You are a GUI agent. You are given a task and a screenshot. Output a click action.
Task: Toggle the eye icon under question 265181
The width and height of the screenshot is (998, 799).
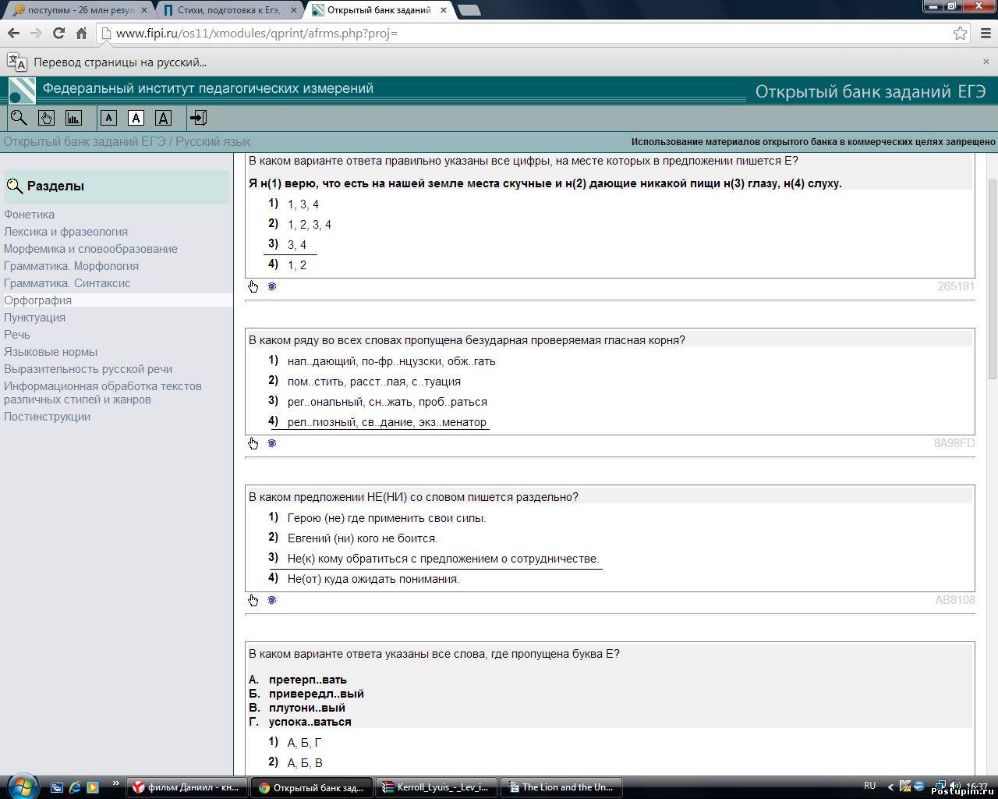[x=272, y=286]
